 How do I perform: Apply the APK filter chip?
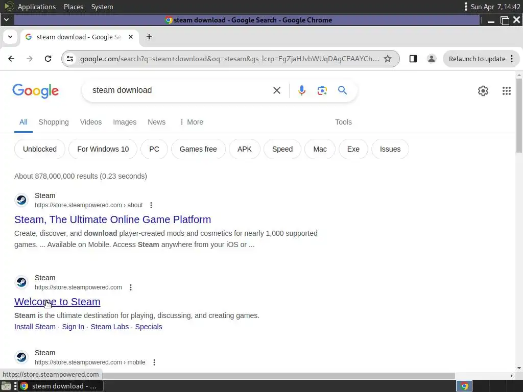(245, 149)
